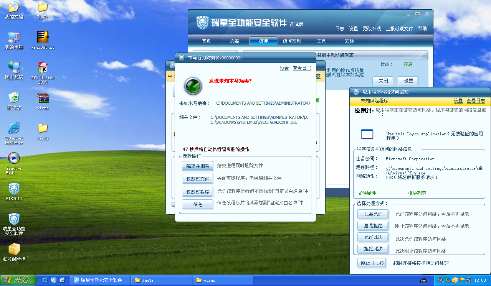Open 查看日志 link in the 木马行为防御 dialog
The image size is (491, 286).
point(302,68)
